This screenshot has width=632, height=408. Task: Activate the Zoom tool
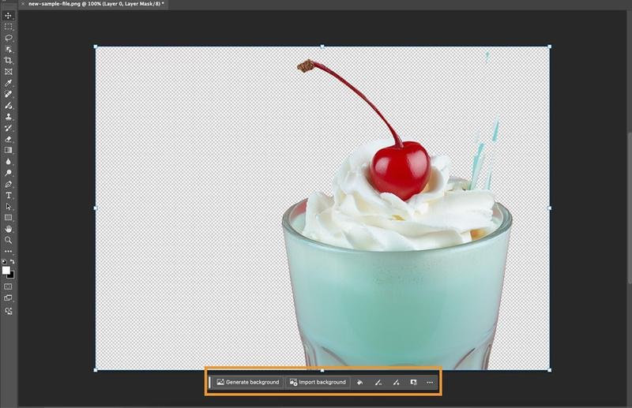[x=8, y=240]
